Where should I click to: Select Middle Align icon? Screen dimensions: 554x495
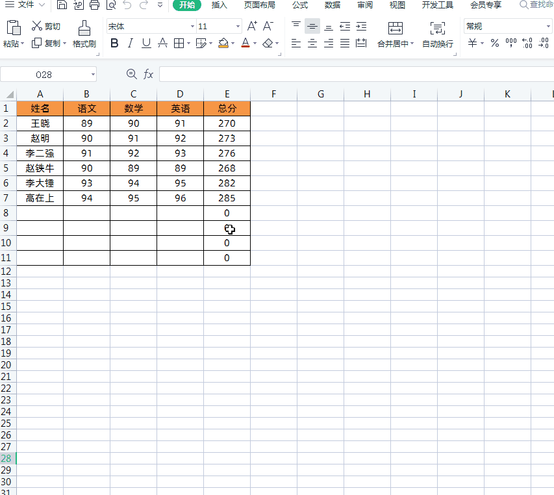pos(312,26)
